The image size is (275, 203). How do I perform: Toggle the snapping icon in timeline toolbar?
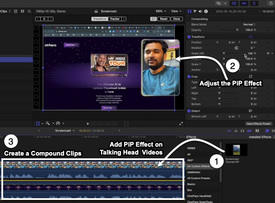click(x=249, y=131)
